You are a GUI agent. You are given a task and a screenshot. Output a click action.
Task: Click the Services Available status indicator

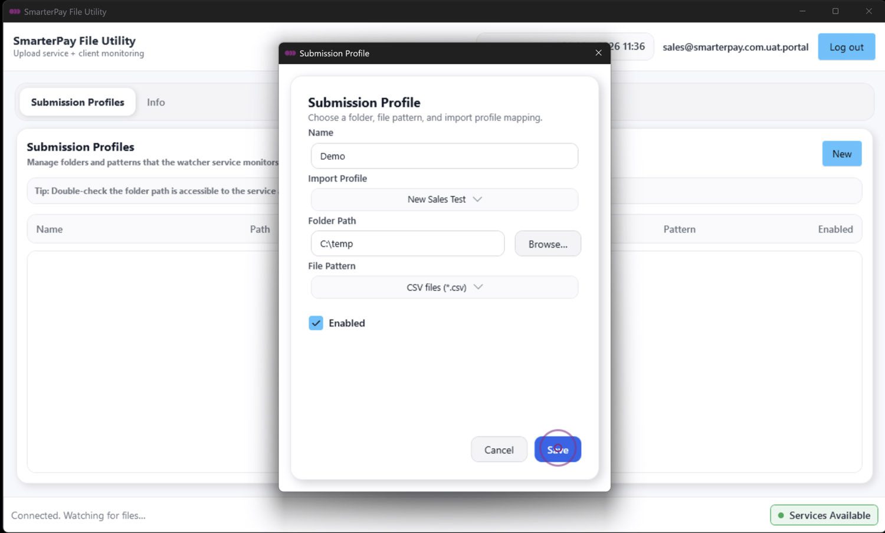824,515
